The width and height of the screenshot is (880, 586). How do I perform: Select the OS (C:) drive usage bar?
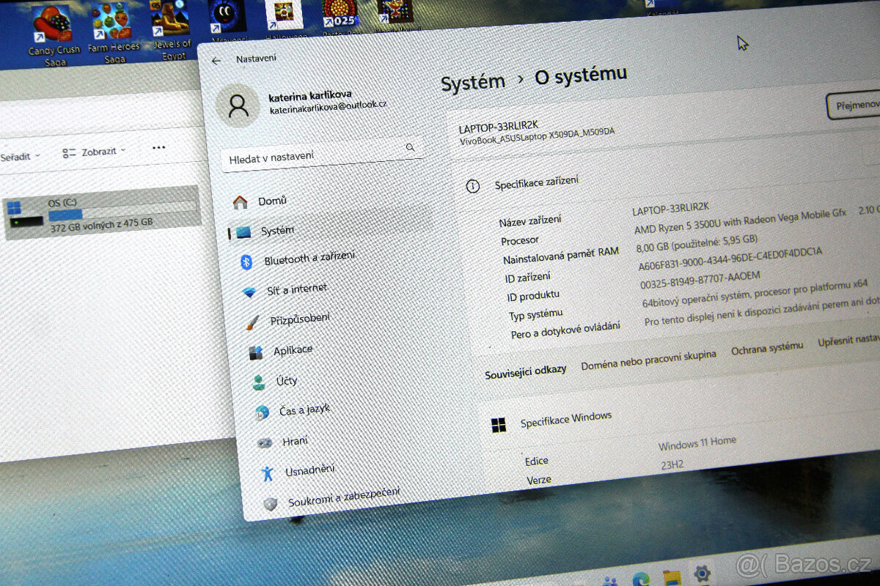tap(122, 214)
